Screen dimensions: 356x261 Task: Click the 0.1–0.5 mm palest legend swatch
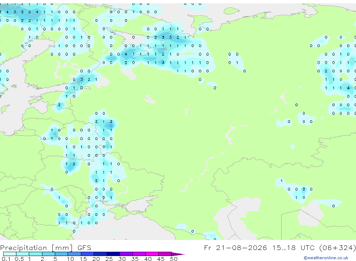pos(10,254)
